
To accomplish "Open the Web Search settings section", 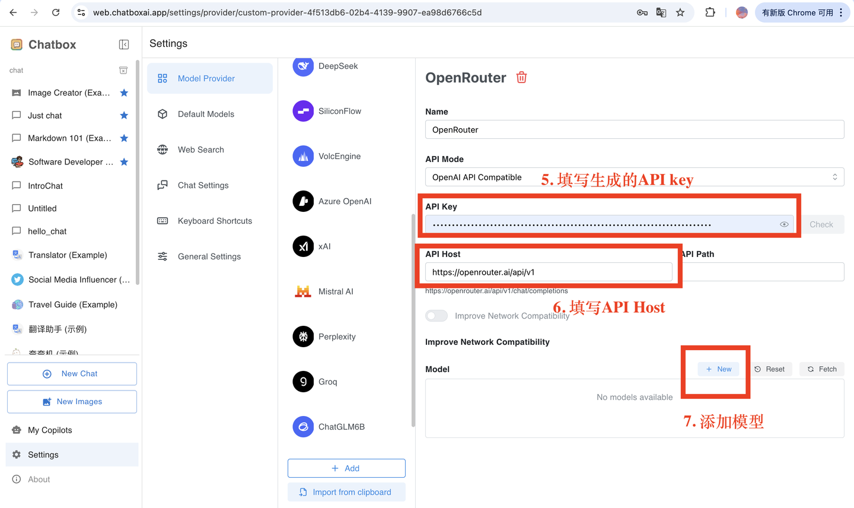I will point(200,149).
